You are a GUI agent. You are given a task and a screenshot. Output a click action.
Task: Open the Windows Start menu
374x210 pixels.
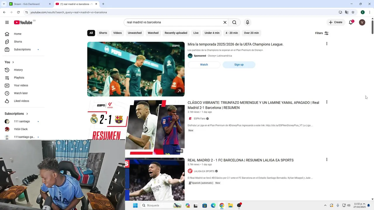[x=135, y=206]
